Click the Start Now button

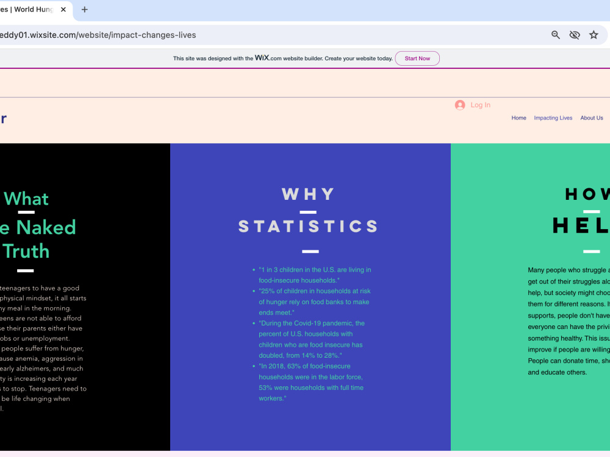pyautogui.click(x=417, y=58)
